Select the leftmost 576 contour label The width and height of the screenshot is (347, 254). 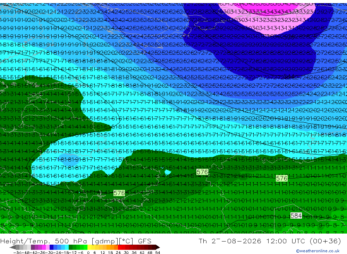coord(119,193)
